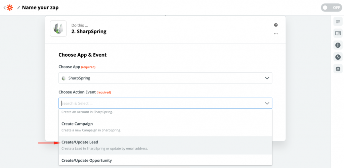Click the back arrow beside Zapier logo
The image size is (344, 168).
click(4, 7)
